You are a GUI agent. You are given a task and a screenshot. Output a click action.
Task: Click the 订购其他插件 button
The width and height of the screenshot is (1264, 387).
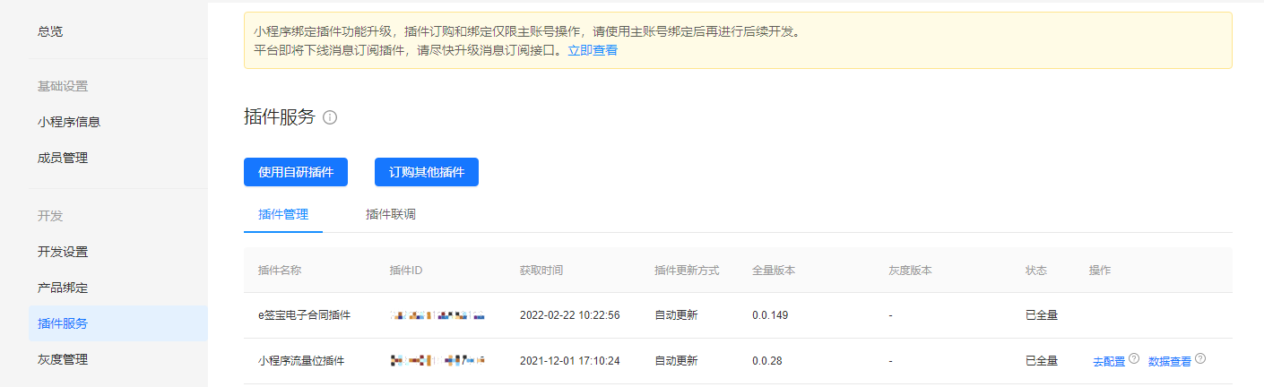click(427, 172)
